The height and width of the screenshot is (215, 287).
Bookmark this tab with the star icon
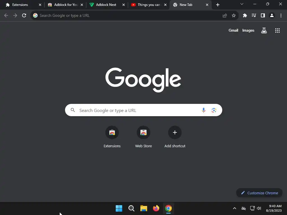coord(234,16)
